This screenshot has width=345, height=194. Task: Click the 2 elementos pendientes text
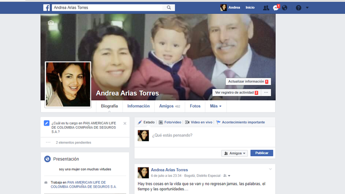pos(73,142)
